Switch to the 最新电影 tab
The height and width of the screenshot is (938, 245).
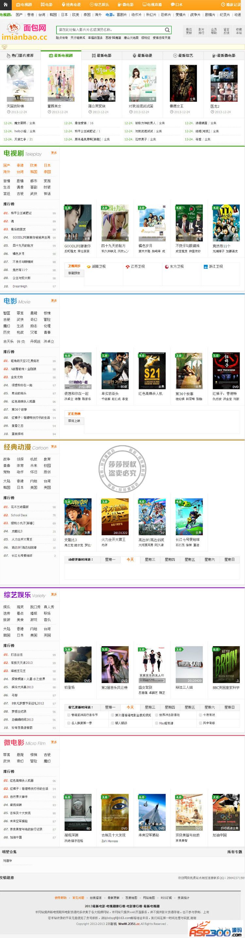click(x=101, y=55)
